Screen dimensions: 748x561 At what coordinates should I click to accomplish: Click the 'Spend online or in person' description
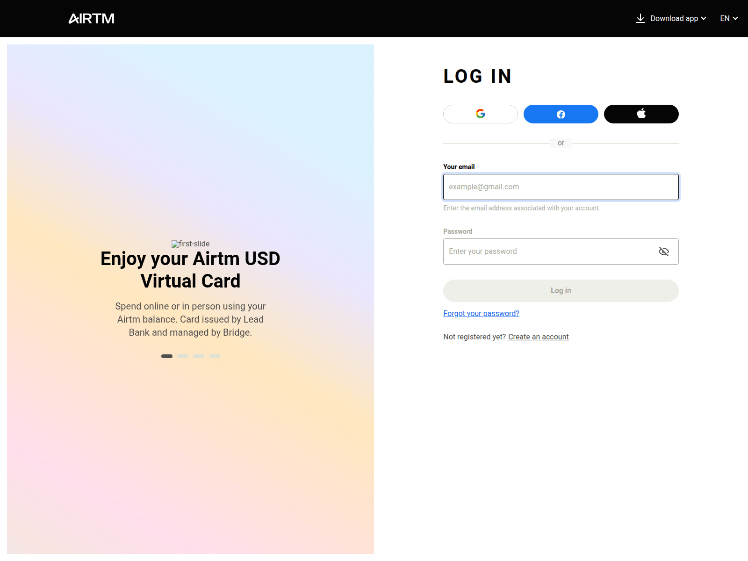point(190,319)
